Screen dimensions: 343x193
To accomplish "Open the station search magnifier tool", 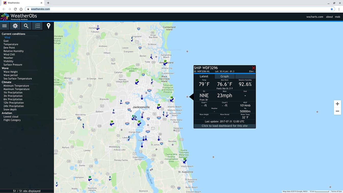I will pyautogui.click(x=26, y=26).
